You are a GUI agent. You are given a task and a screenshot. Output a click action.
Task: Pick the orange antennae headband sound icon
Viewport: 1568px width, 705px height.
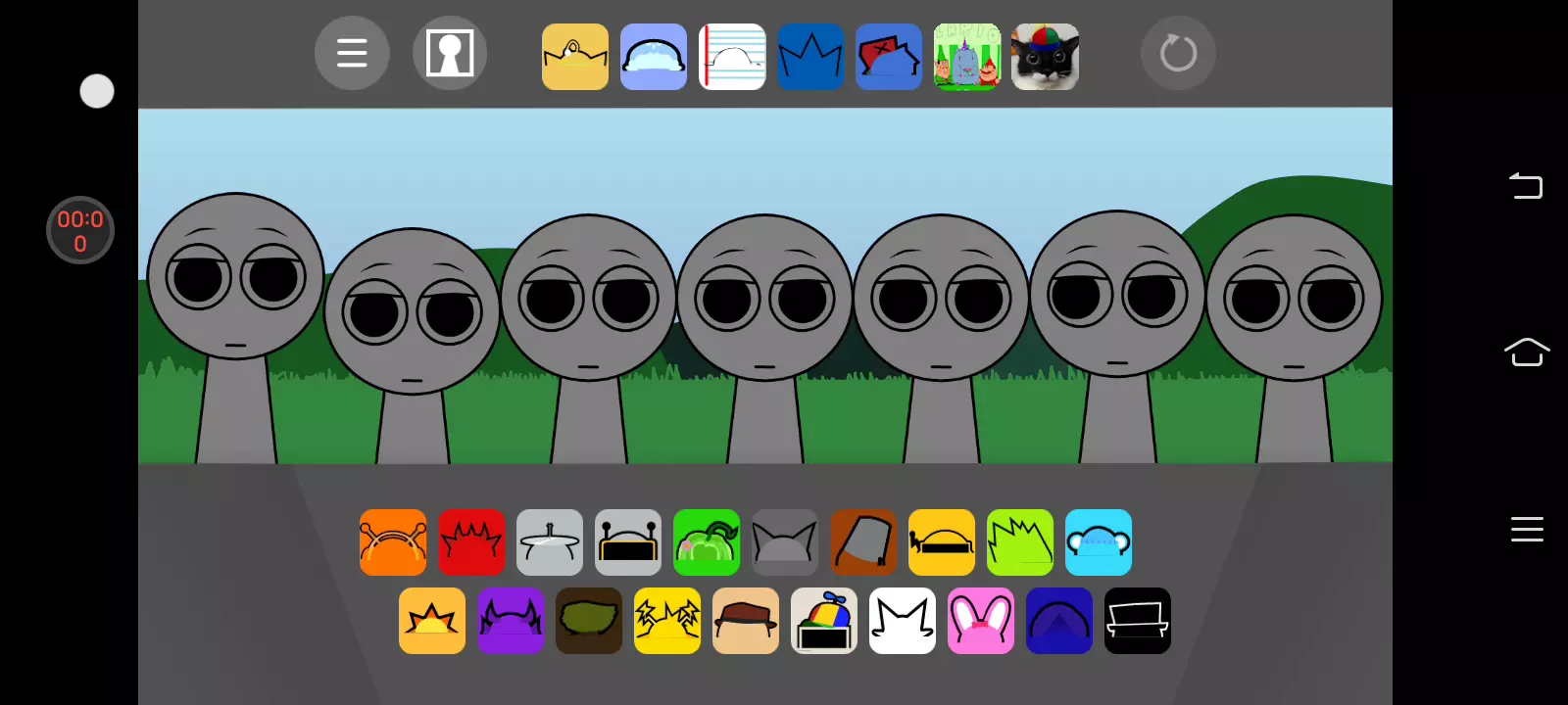(393, 542)
